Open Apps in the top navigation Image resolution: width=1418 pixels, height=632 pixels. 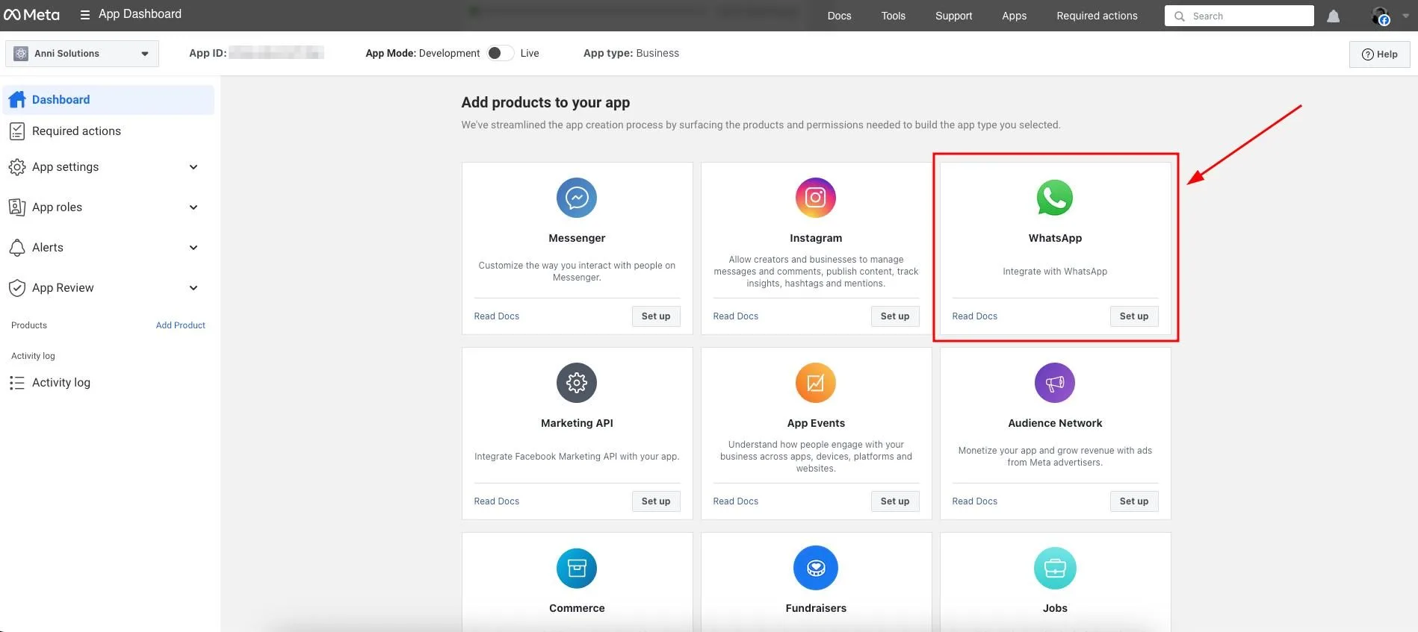(x=1015, y=16)
